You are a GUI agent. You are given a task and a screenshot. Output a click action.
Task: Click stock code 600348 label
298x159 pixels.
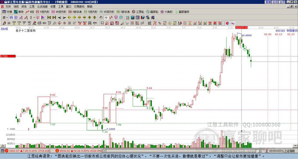280,30
